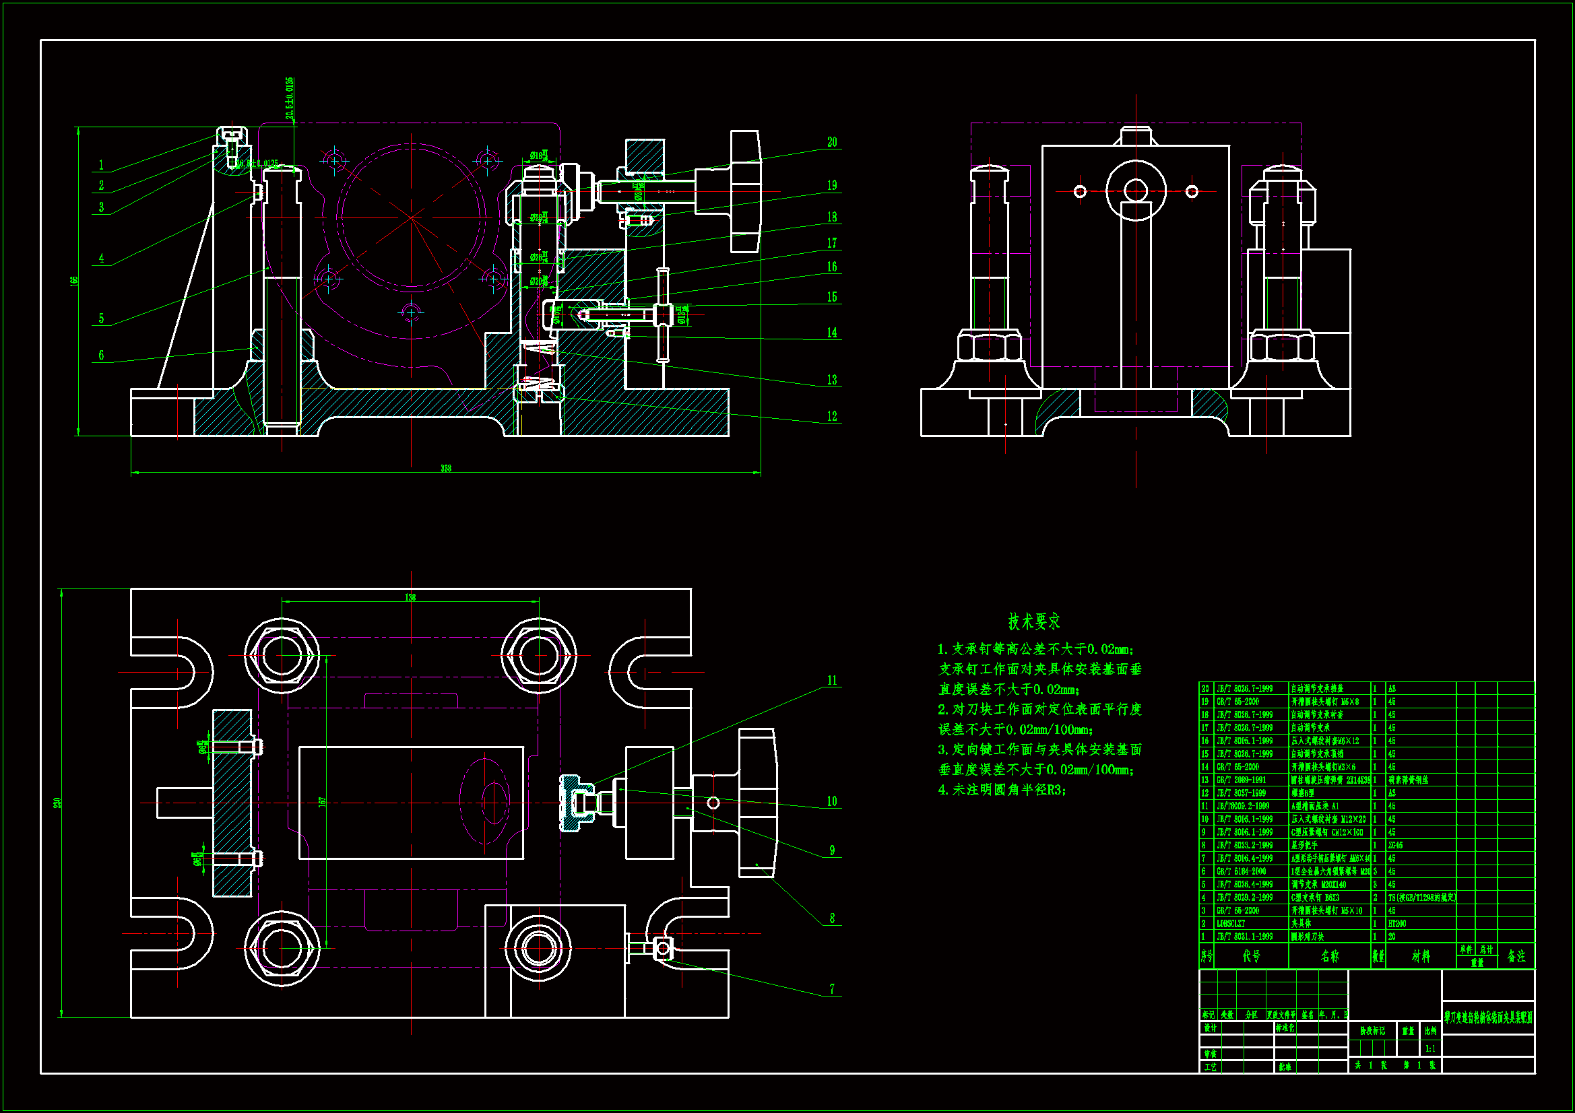The width and height of the screenshot is (1575, 1113).
Task: Click the 1:1 scale cell
Action: pyautogui.click(x=1429, y=1048)
